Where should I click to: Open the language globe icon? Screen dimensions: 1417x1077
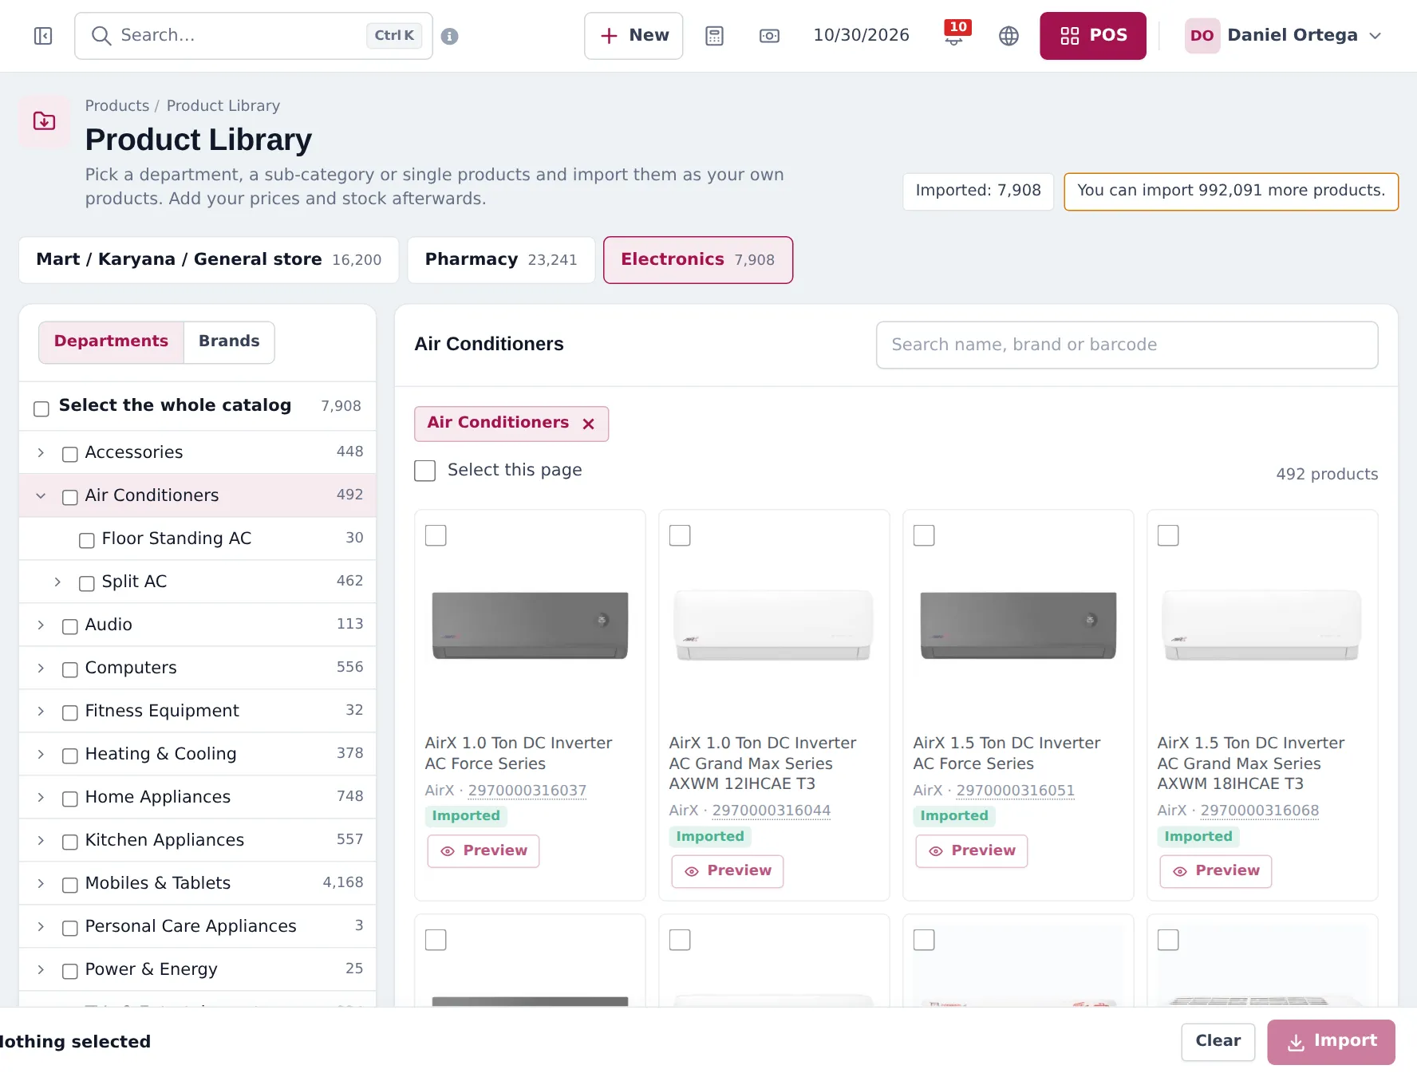pyautogui.click(x=1009, y=36)
